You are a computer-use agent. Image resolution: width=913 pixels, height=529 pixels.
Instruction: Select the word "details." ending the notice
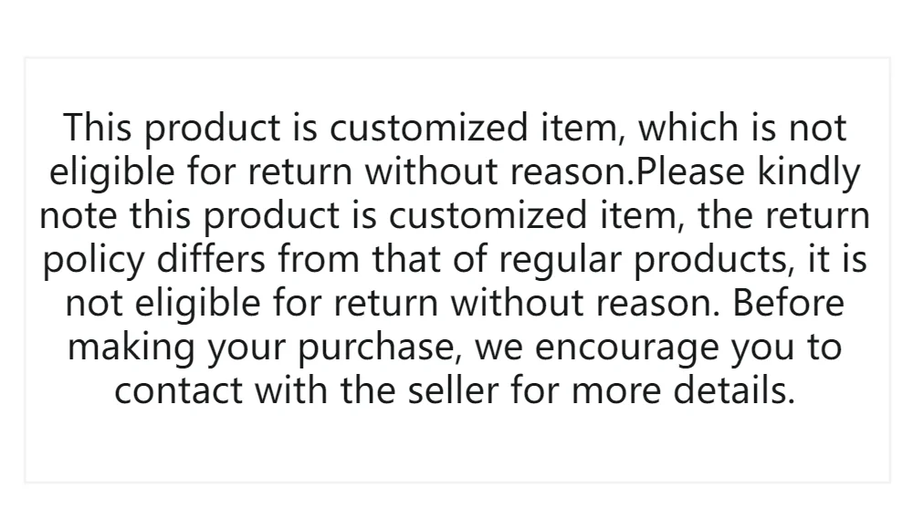[734, 390]
